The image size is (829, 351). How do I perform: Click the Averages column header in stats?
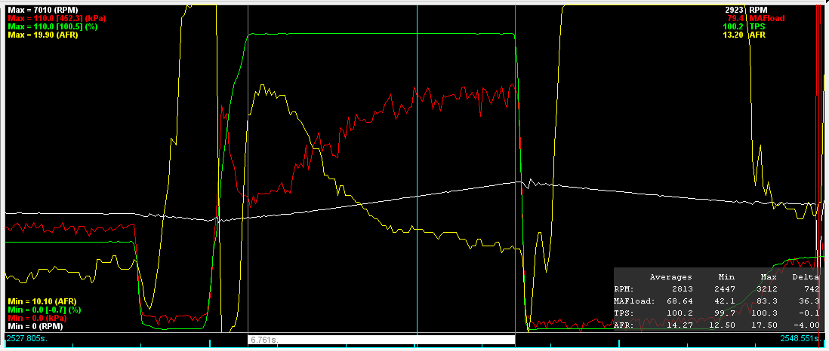(x=671, y=276)
